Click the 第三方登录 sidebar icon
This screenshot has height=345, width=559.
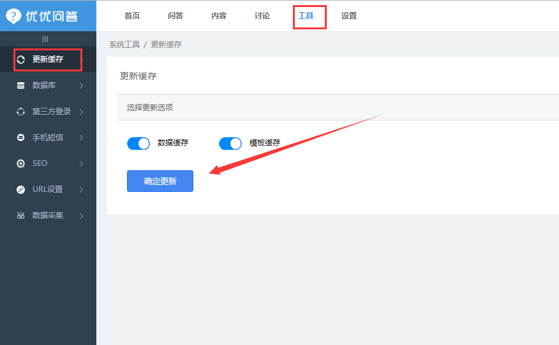pos(20,112)
